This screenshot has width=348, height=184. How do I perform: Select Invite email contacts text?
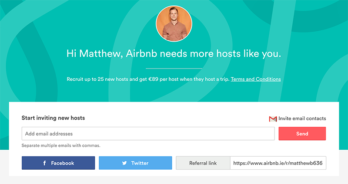302,118
